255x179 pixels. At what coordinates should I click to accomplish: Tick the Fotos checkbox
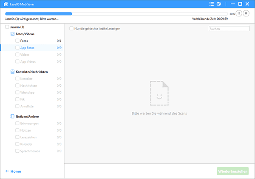(x=17, y=41)
